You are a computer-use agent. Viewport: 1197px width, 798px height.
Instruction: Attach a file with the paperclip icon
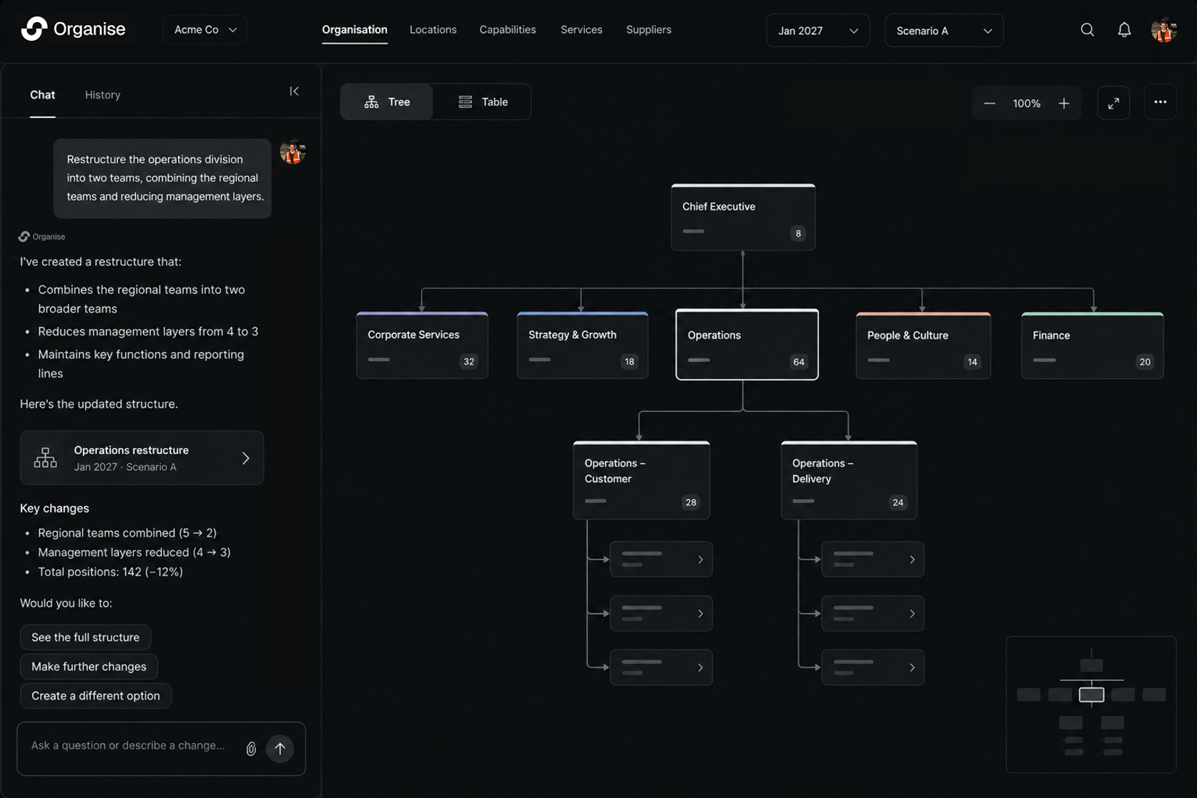click(x=251, y=749)
